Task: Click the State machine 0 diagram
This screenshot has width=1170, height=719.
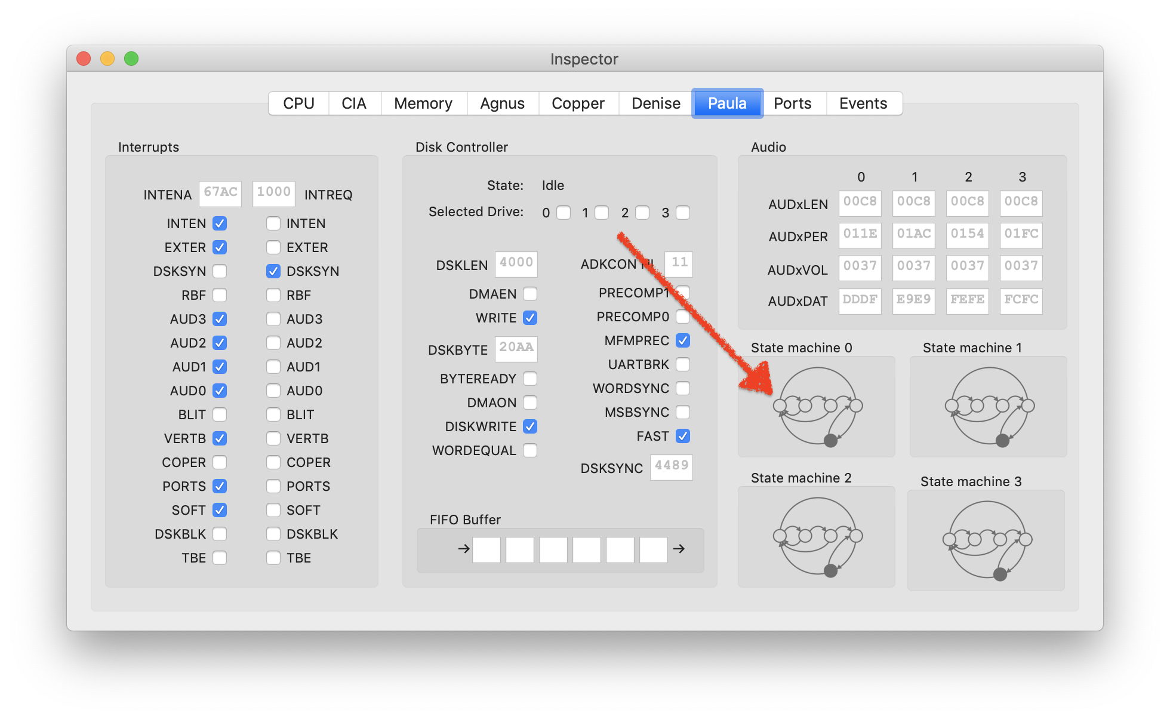Action: coord(817,407)
